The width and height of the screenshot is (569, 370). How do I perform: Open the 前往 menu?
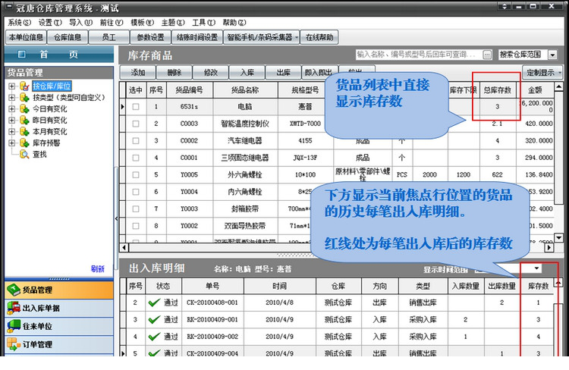(x=112, y=23)
